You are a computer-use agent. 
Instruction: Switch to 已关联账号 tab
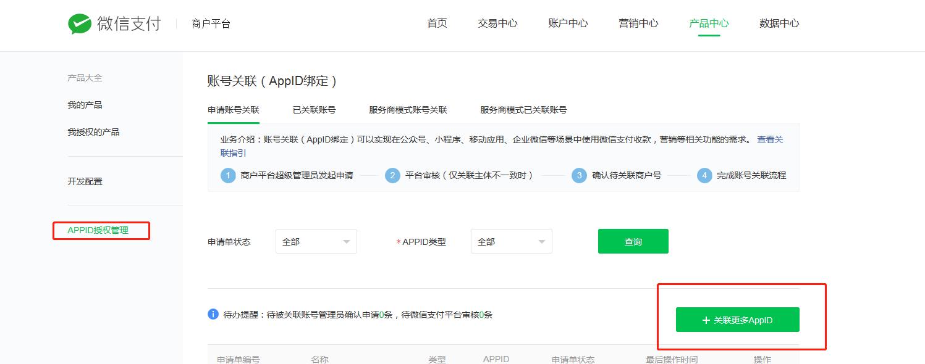pos(314,110)
